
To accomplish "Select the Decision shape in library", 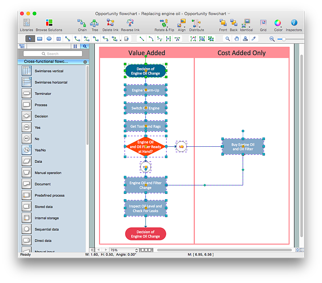I will 27,116.
